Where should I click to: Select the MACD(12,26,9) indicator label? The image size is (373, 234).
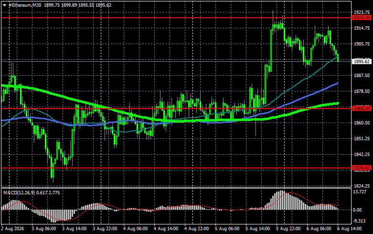click(x=19, y=192)
